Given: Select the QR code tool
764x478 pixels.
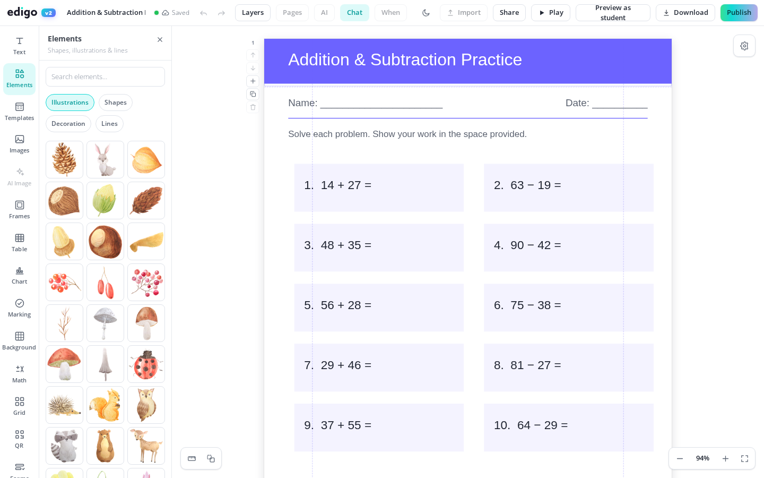Looking at the screenshot, I should (19, 439).
